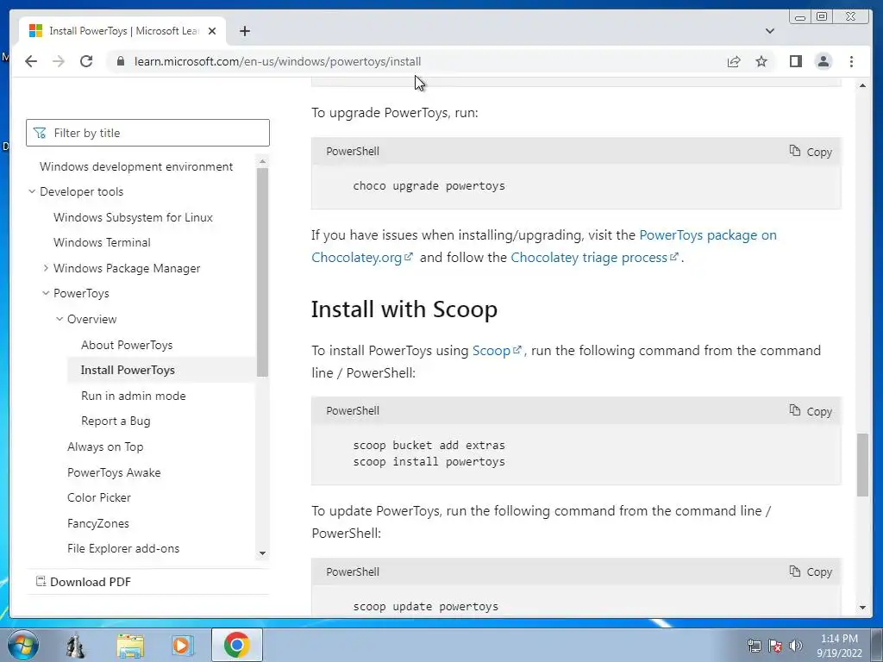
Task: Click the sidebar scroll down arrow
Action: tap(262, 553)
